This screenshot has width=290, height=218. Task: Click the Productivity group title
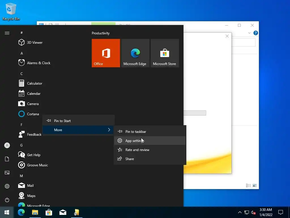coord(101,33)
